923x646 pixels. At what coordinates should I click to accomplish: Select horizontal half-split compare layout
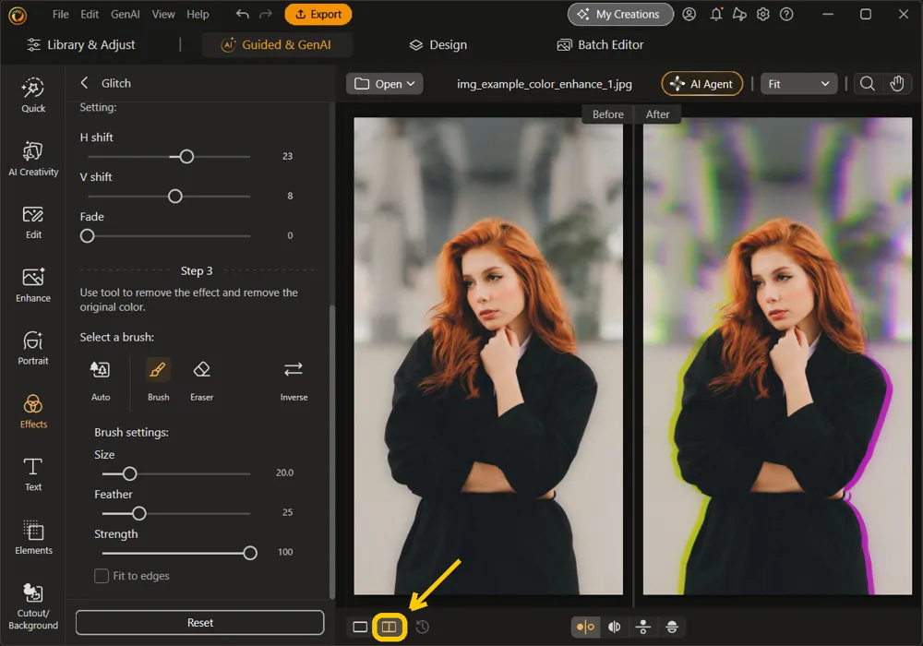coord(672,628)
